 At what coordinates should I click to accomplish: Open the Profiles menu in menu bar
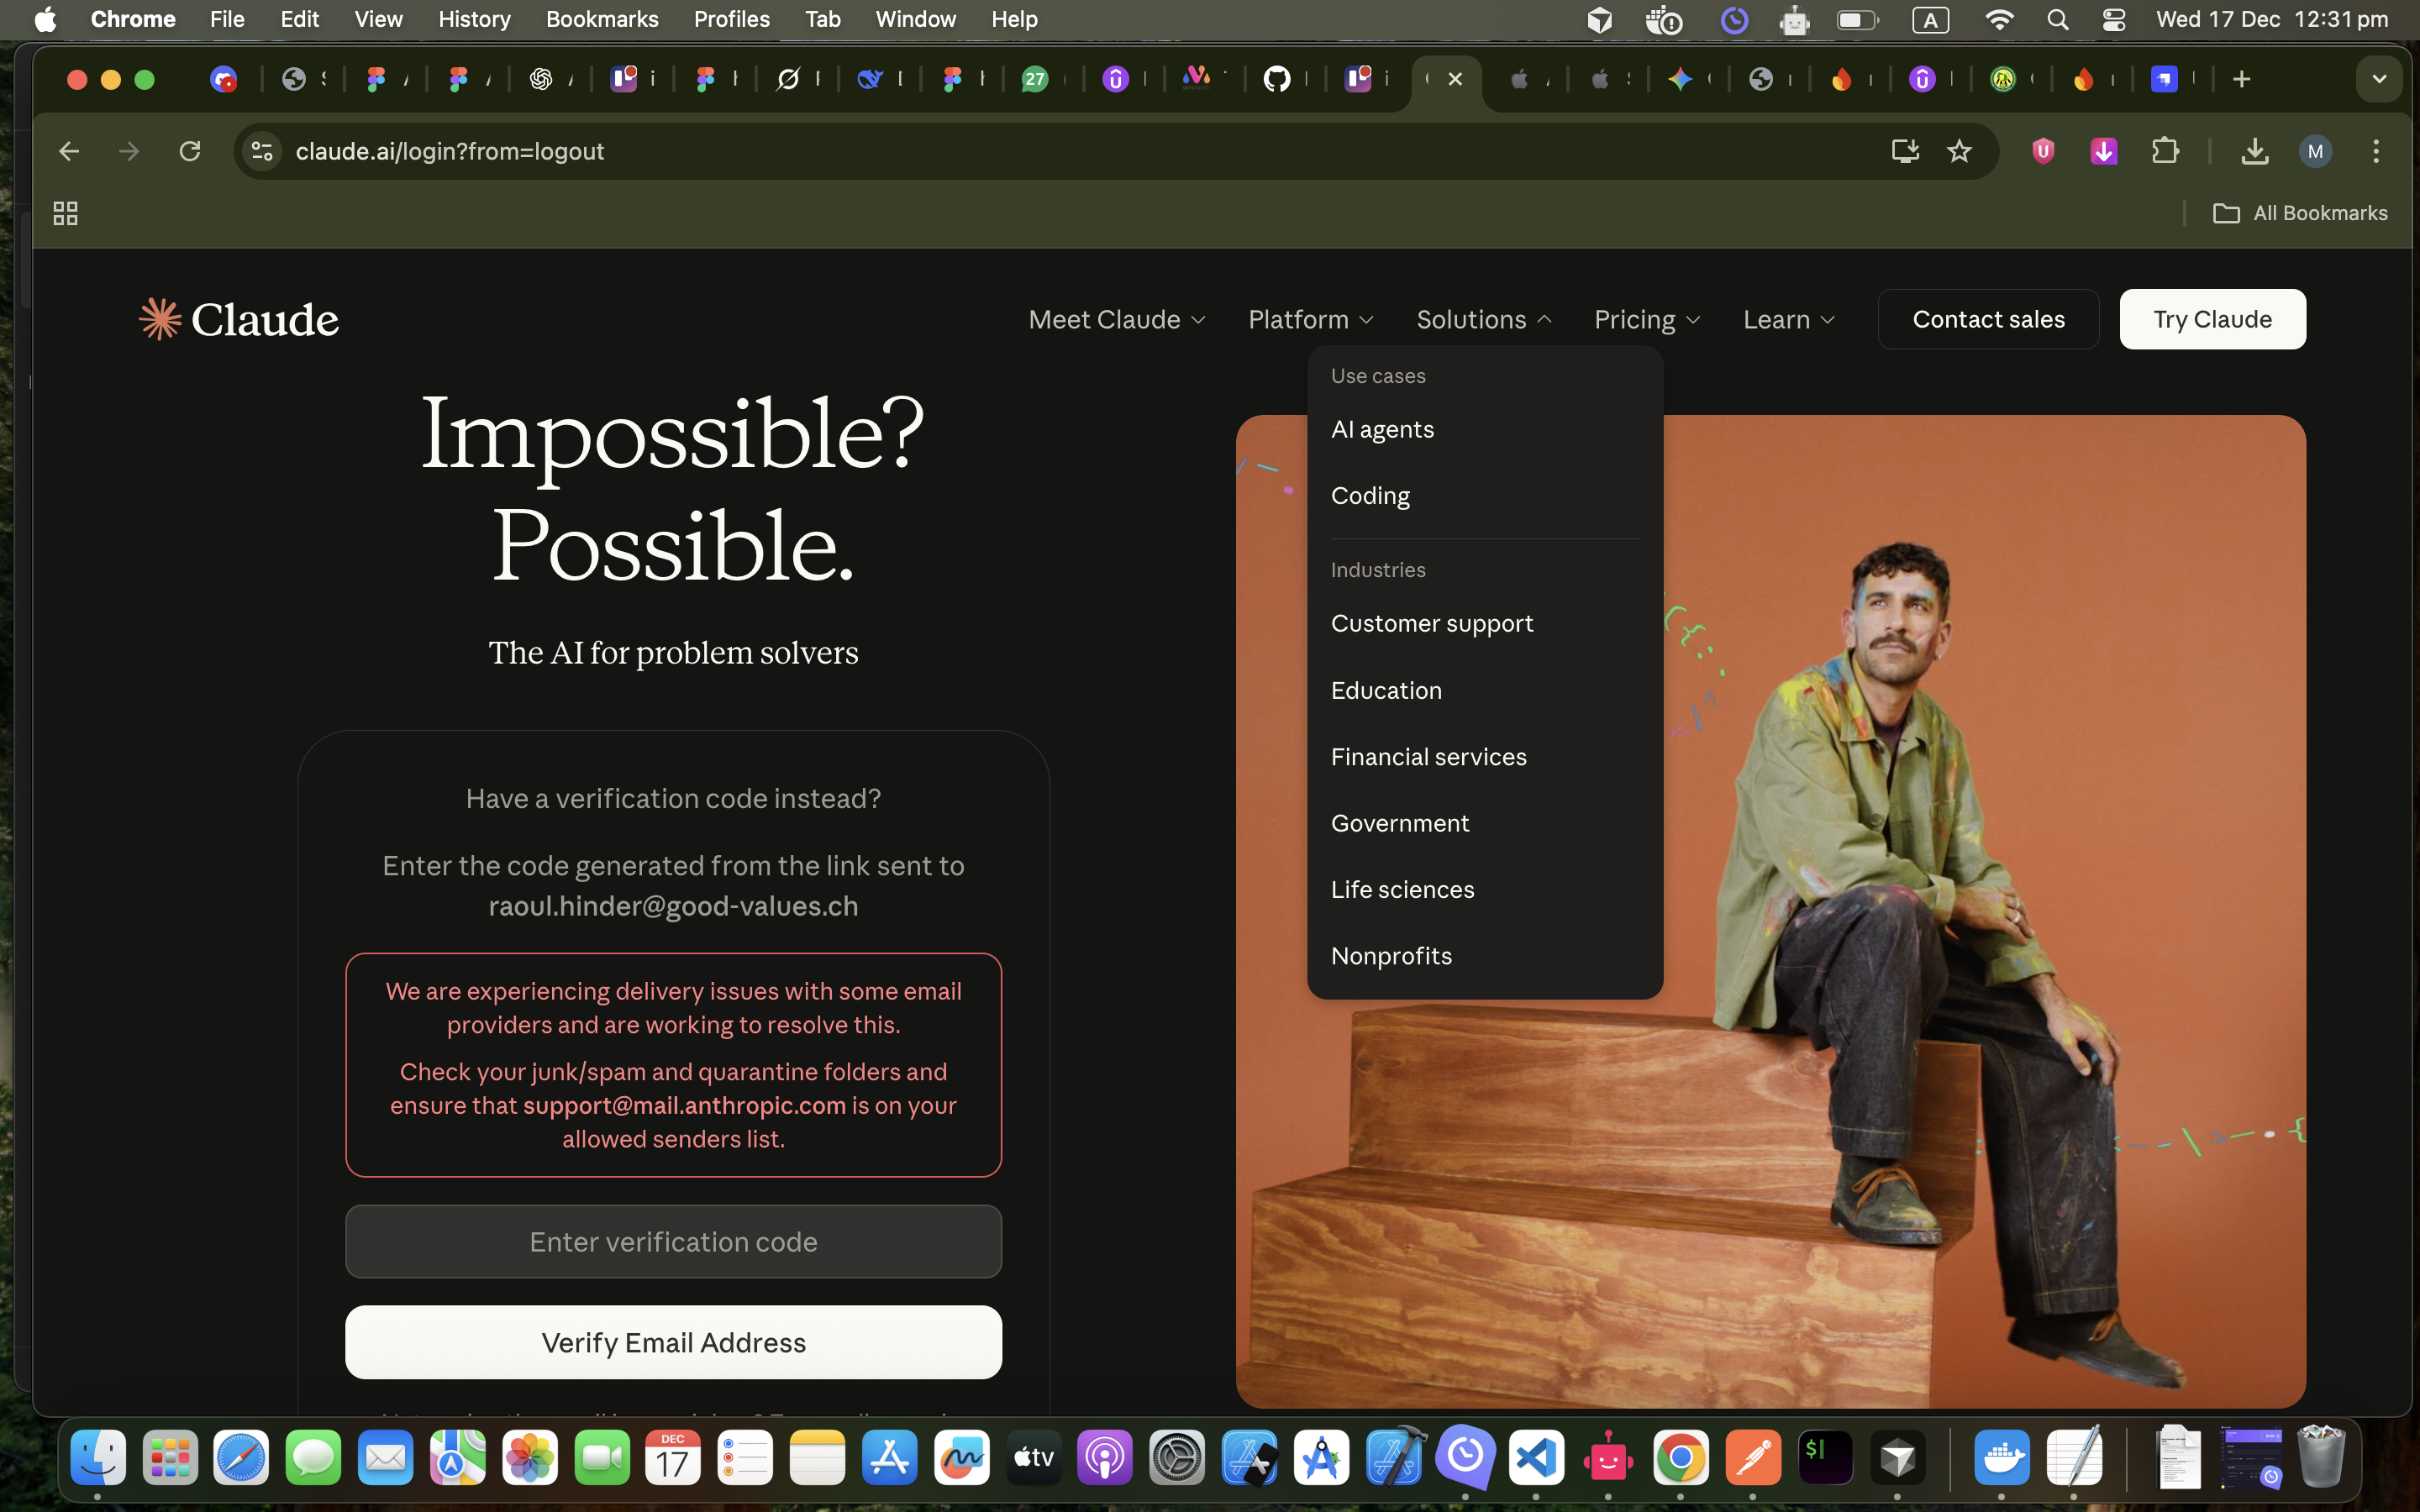731,19
